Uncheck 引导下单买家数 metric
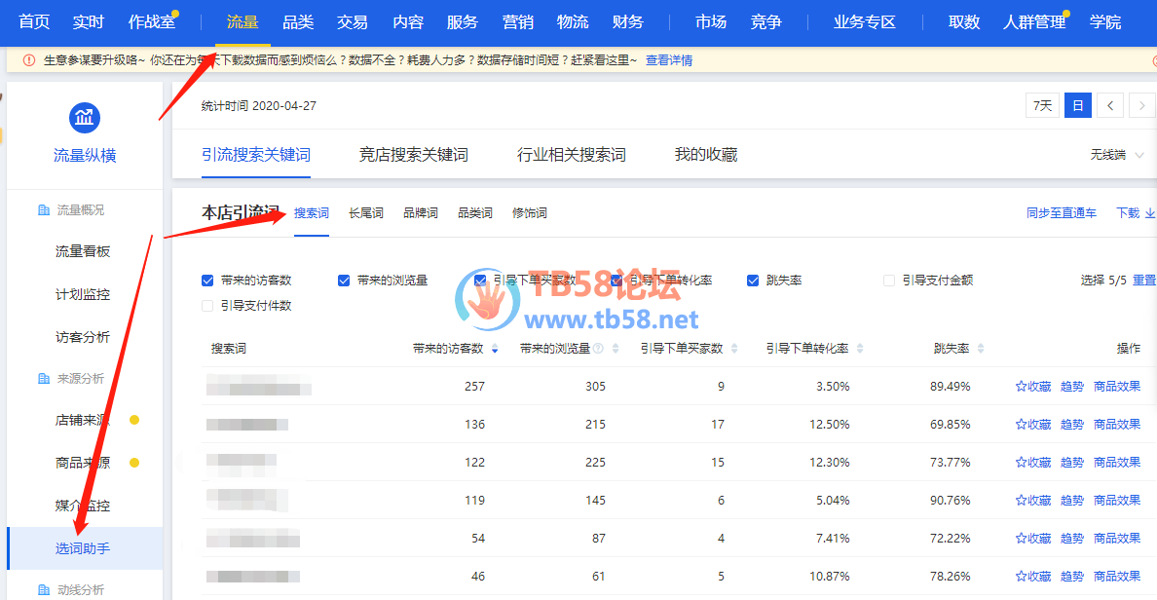 click(480, 281)
